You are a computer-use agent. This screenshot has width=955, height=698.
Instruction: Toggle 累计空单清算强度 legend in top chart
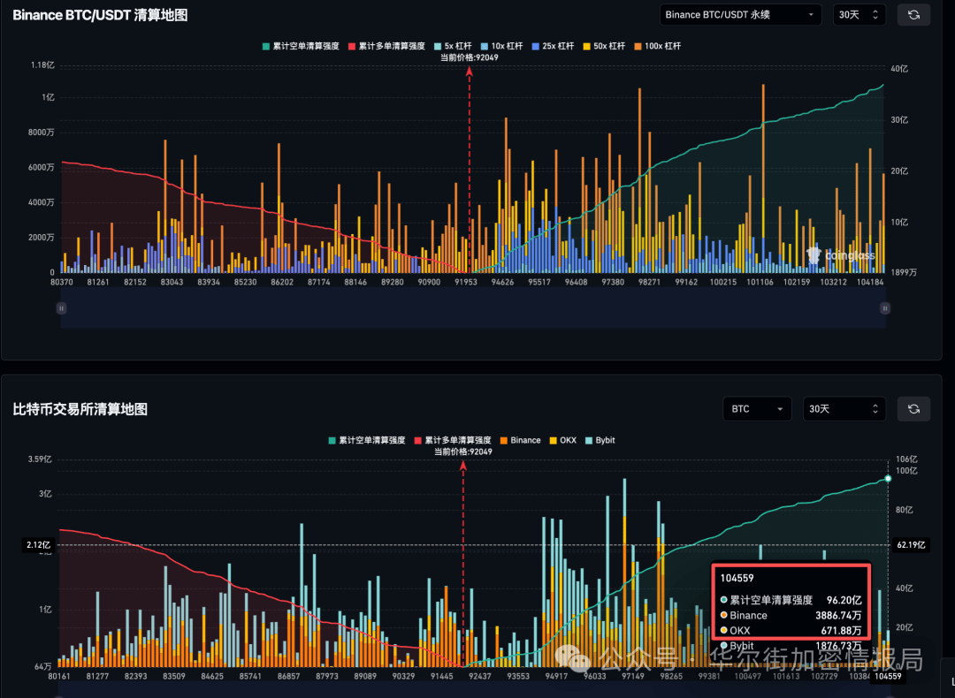tap(301, 46)
